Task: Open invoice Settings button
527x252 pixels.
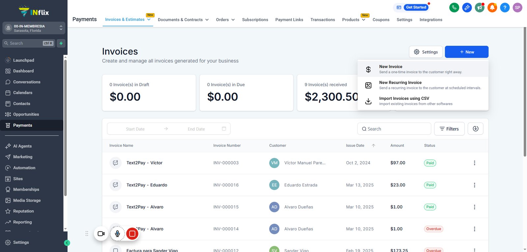Action: pyautogui.click(x=426, y=52)
